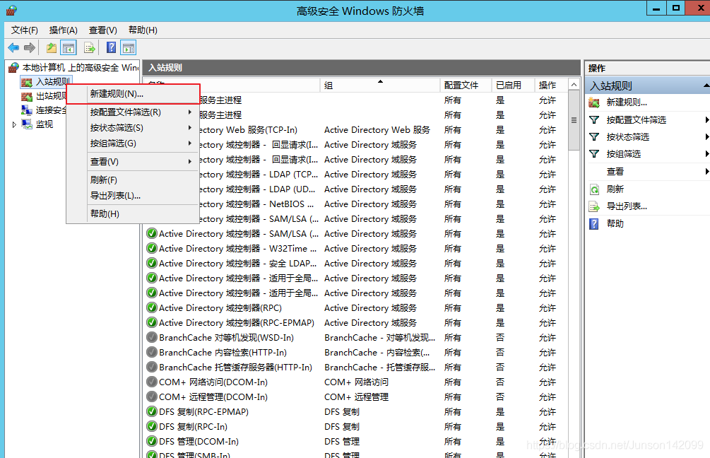Click the filter by group funnel icon

[594, 154]
